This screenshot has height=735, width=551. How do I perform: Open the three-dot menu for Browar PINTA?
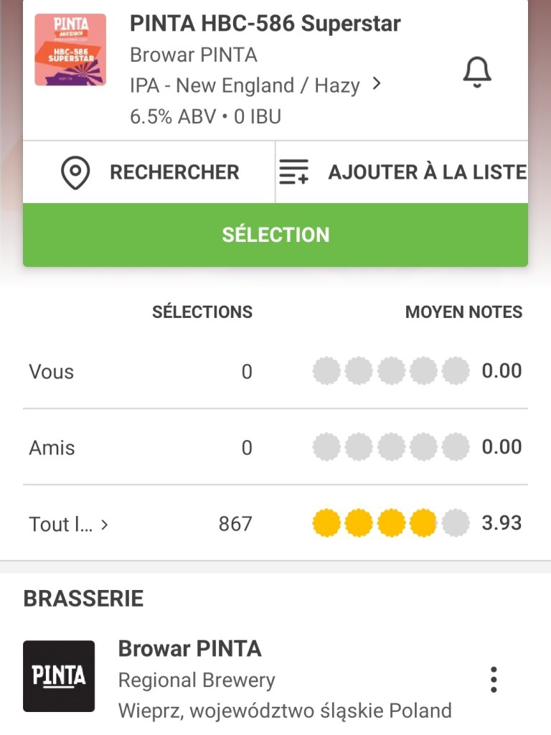[493, 679]
